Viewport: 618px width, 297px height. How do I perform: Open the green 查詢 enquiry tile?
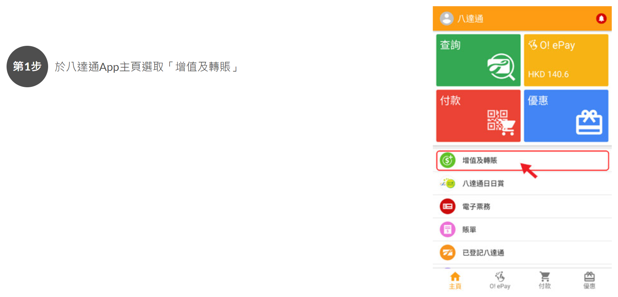pos(478,60)
